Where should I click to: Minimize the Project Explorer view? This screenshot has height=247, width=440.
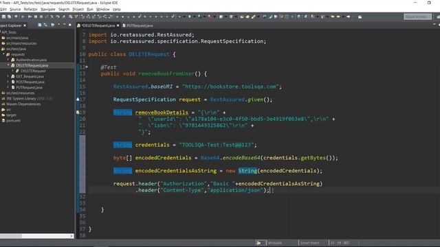[65, 25]
